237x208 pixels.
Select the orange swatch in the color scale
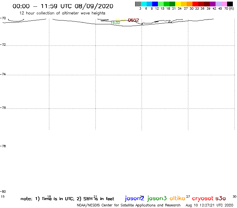(190, 4)
